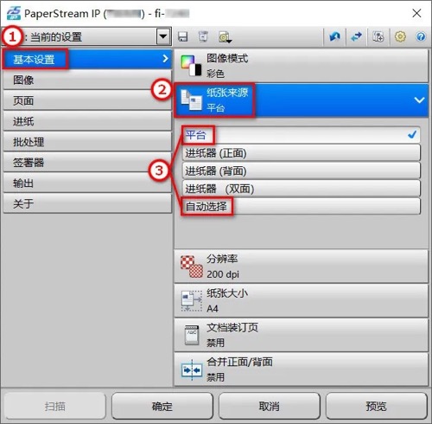The width and height of the screenshot is (432, 424).
Task: Click the PaperStream IP title bar logo
Action: (14, 13)
